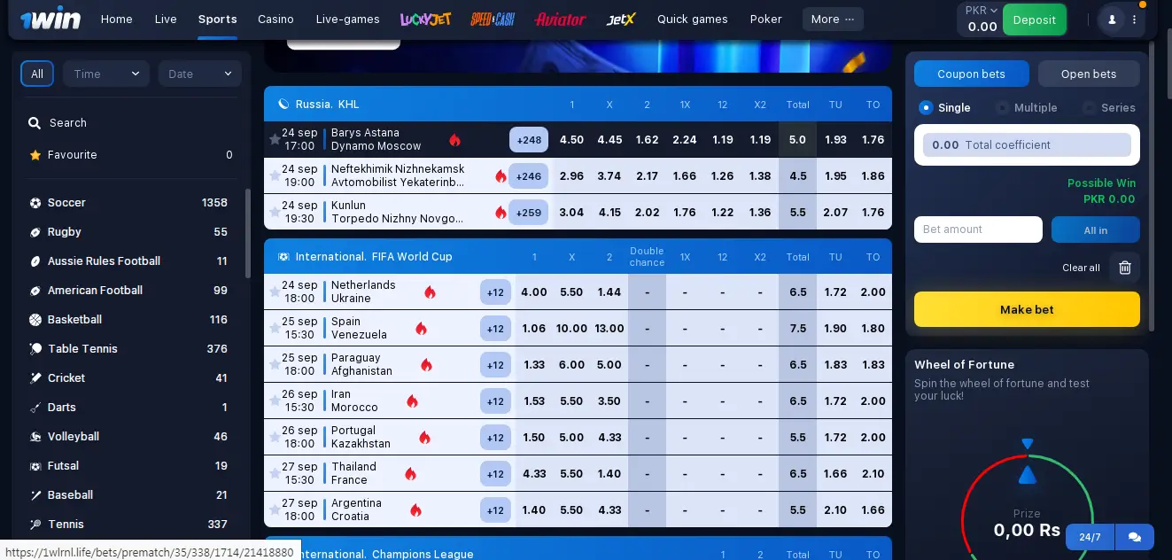Viewport: 1172px width, 560px height.
Task: Expand the Date filter dropdown
Action: 199,74
